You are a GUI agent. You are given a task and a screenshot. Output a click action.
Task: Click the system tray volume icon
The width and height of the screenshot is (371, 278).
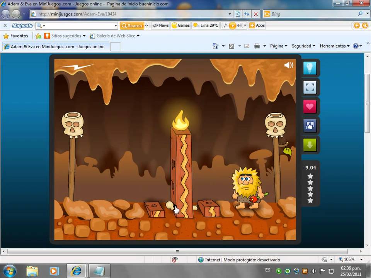(313, 271)
